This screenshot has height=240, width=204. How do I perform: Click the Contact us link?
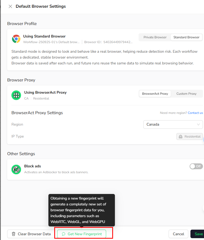pyautogui.click(x=195, y=113)
